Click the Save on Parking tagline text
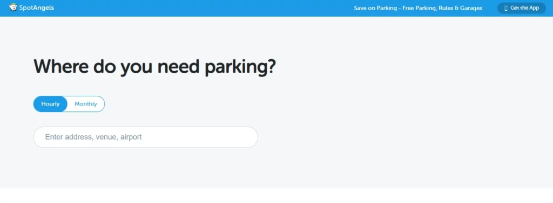The height and width of the screenshot is (203, 553). 418,8
